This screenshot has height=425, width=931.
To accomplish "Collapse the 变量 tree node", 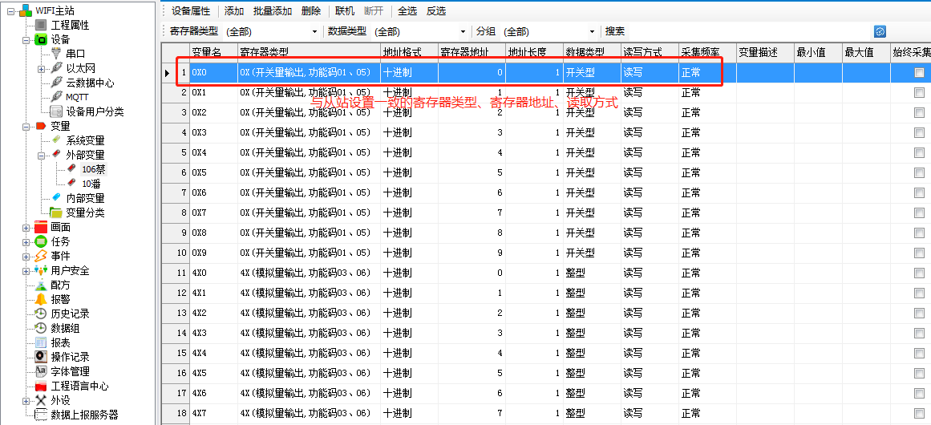I will [26, 127].
